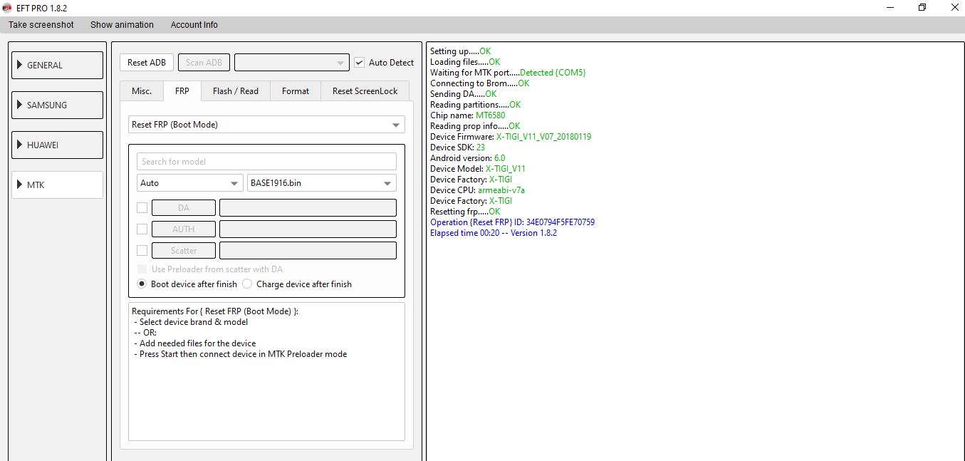Click log line Device Model: X-TIGI_V11

(x=478, y=169)
